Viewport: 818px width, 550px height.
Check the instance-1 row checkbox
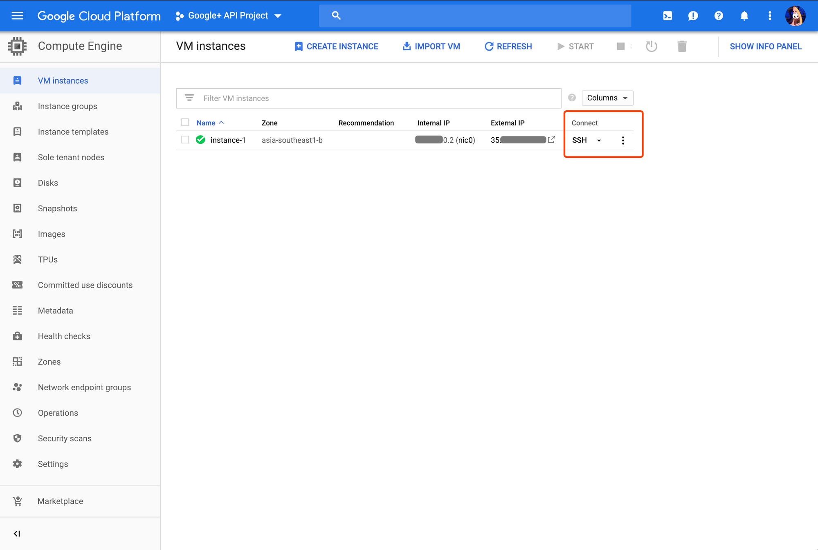coord(185,140)
